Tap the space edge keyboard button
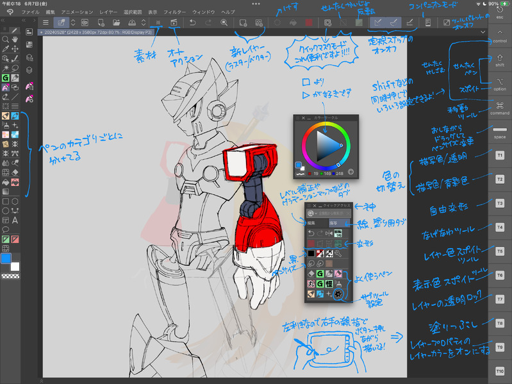The image size is (512, 384). [x=500, y=133]
